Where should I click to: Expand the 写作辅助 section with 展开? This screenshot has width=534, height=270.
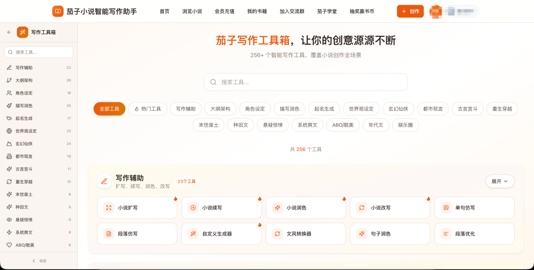[500, 182]
